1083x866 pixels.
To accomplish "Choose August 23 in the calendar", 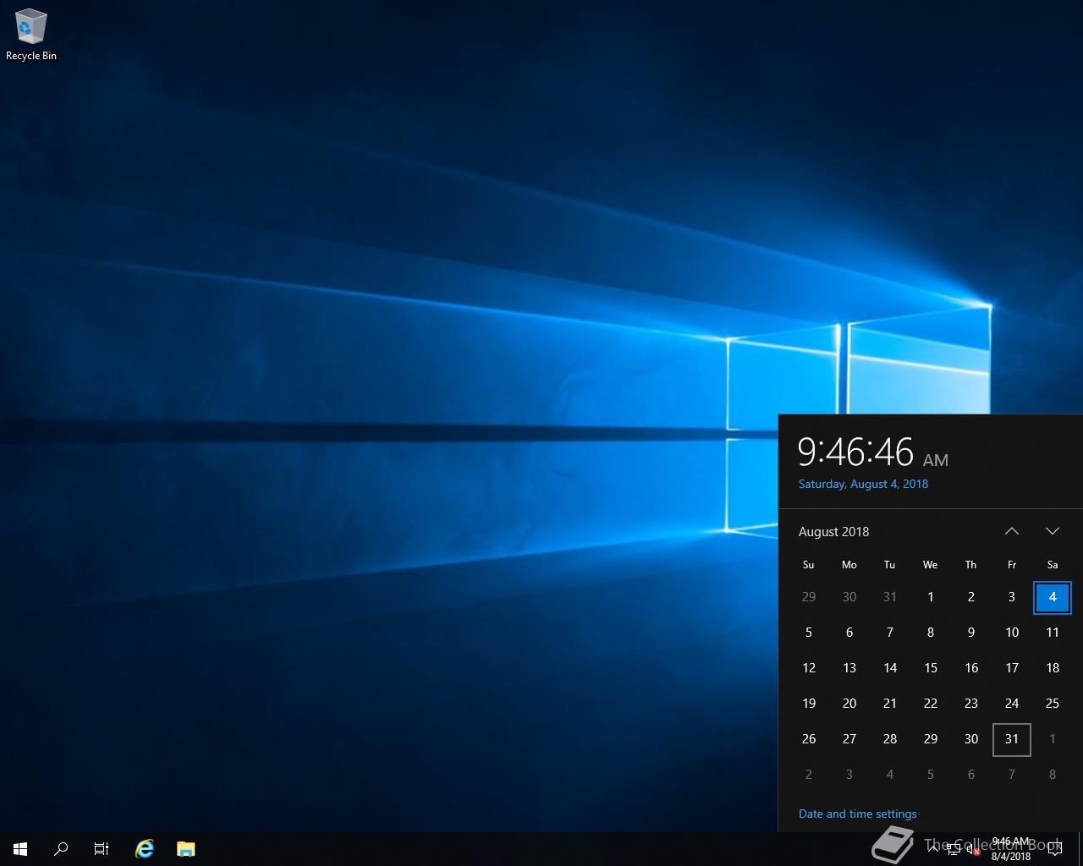I will pyautogui.click(x=971, y=704).
